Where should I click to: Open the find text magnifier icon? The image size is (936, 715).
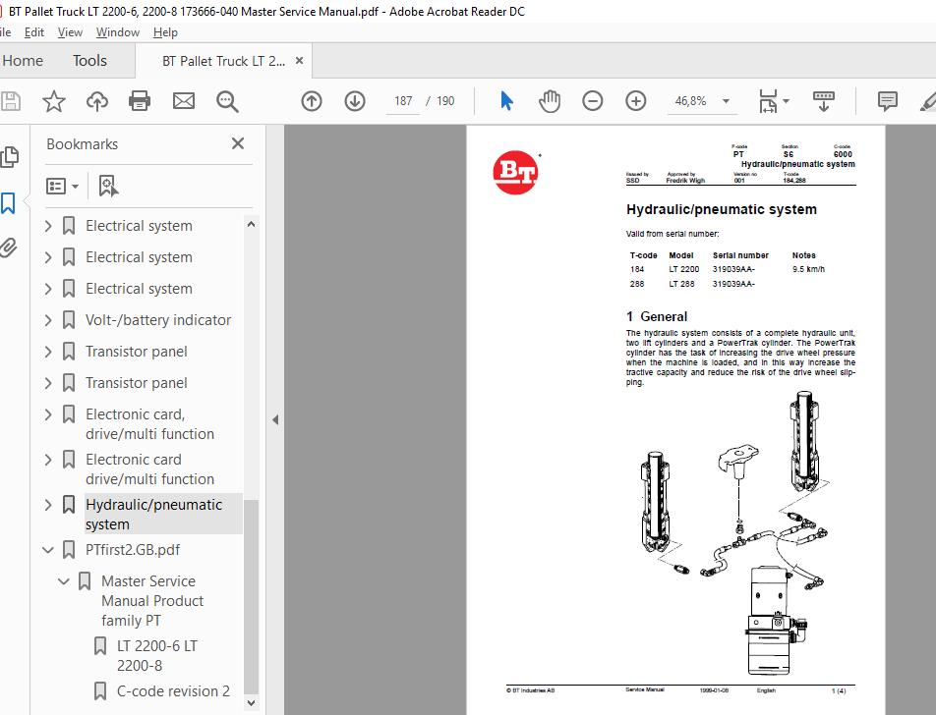point(227,101)
